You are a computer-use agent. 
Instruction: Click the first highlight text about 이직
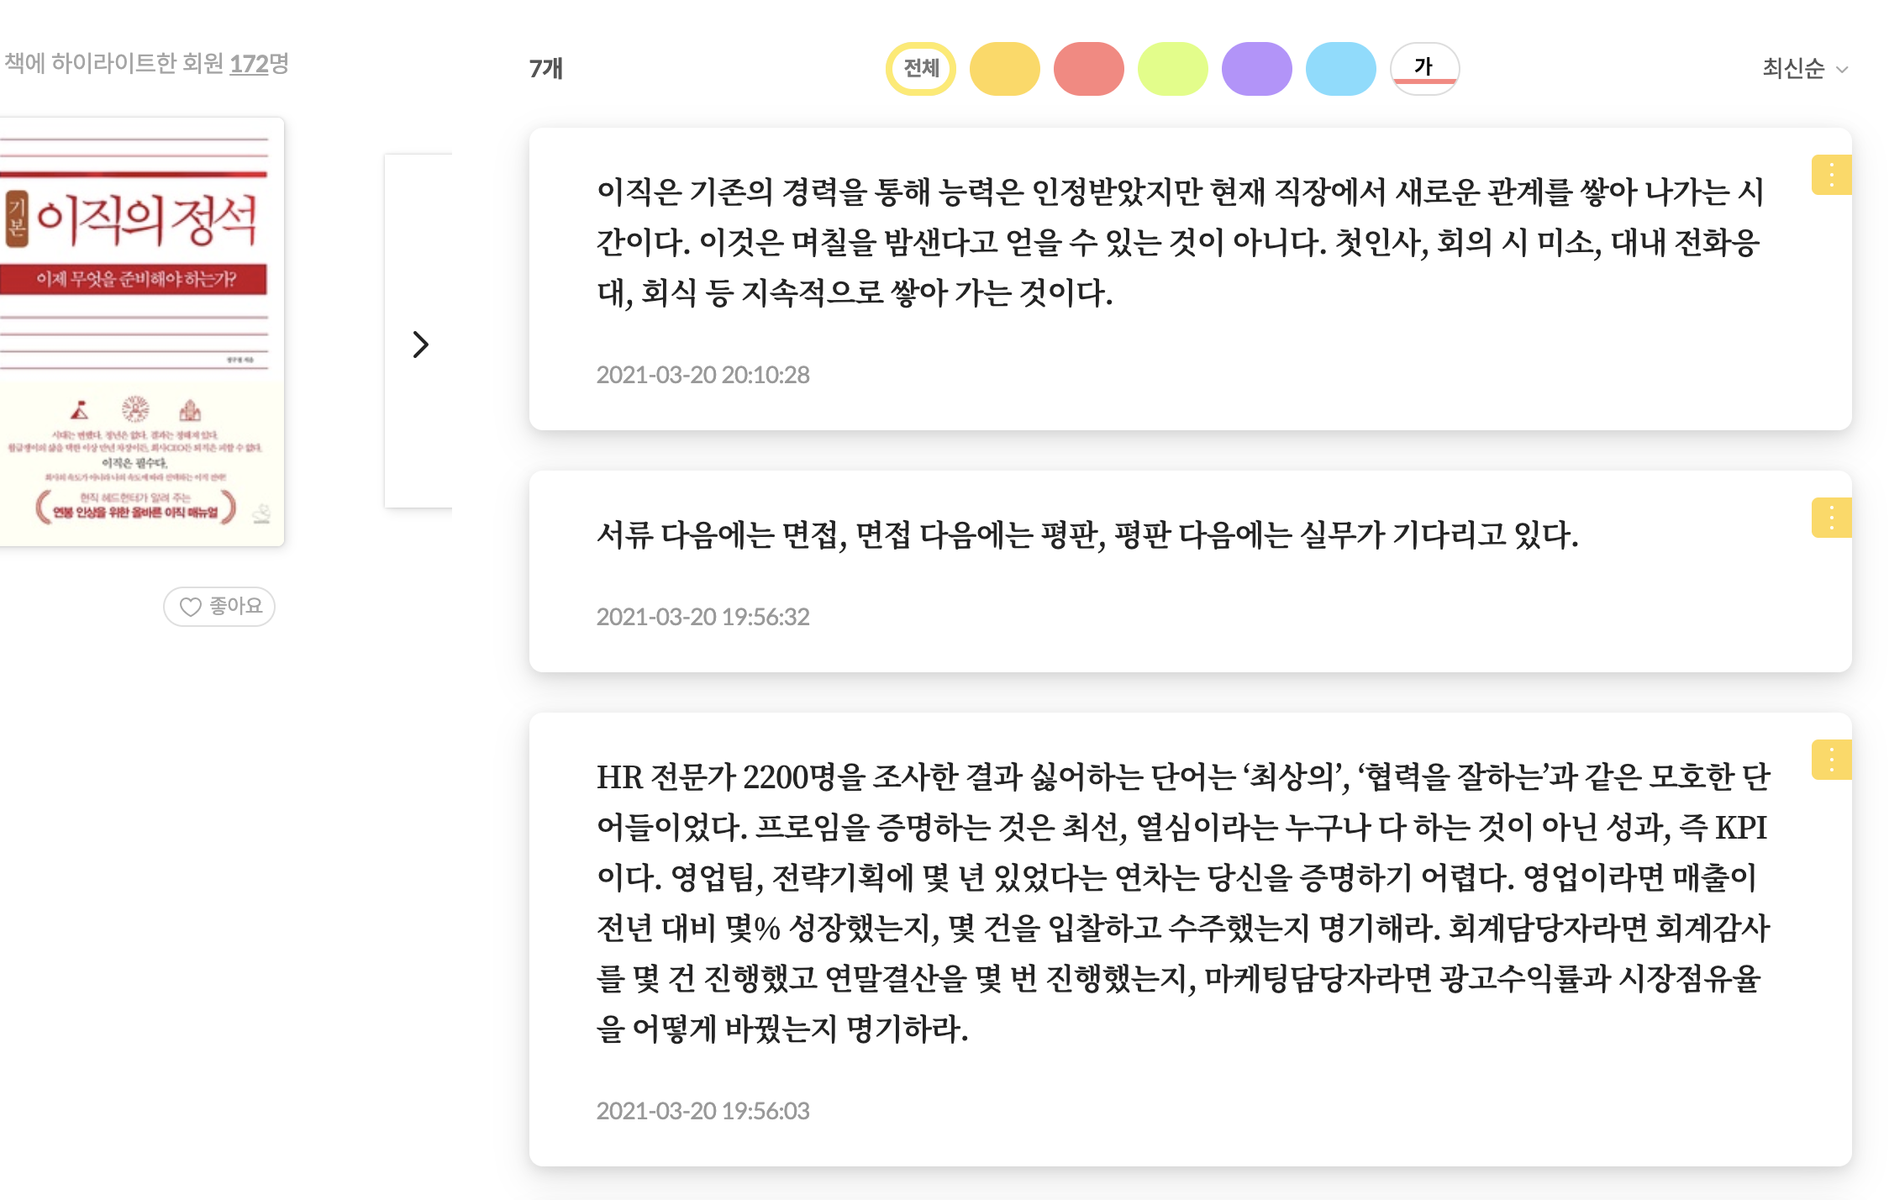click(x=1176, y=242)
